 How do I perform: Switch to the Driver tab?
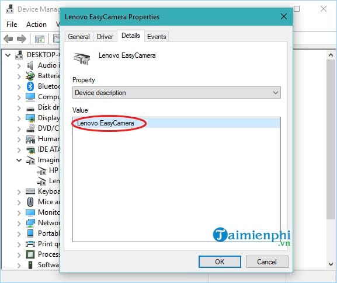pos(105,37)
